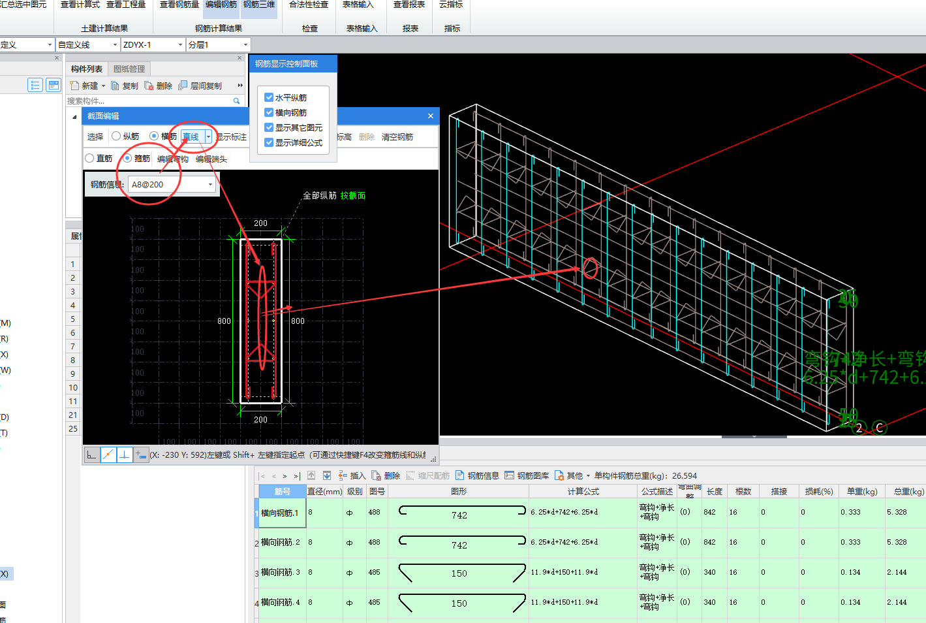
Task: Click 编辑钢筋 ribbon item
Action: [221, 5]
